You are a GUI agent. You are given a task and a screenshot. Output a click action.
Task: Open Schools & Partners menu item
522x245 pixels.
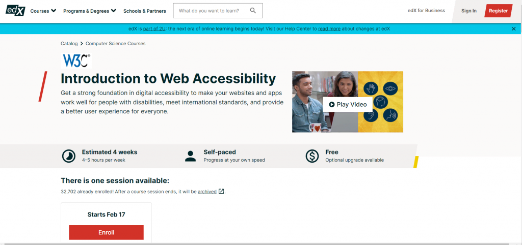tap(144, 11)
